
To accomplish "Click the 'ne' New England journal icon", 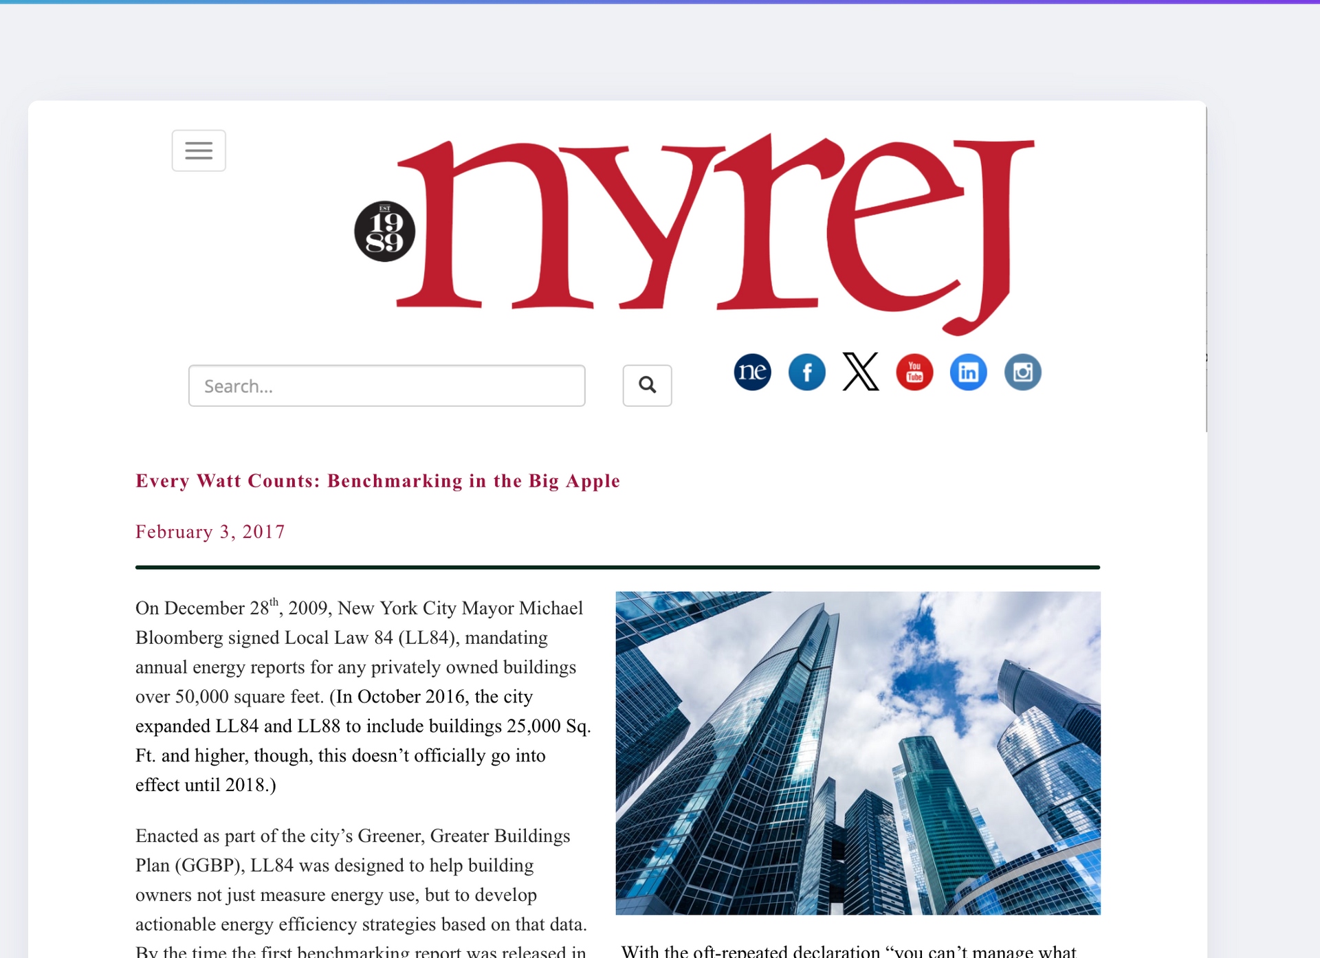I will (x=752, y=372).
